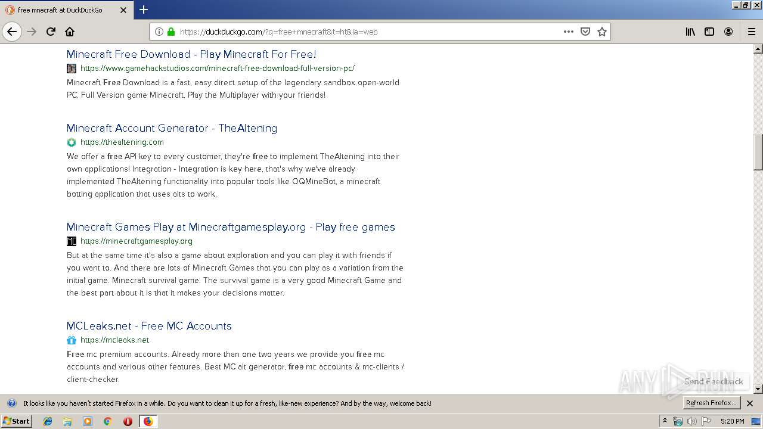
Task: Launch Internet Explorer from taskbar
Action: click(x=48, y=421)
